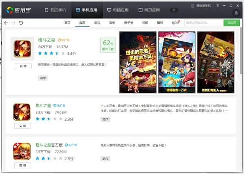Image resolution: width=244 pixels, height=174 pixels.
Task: Select the 壁纸 sub-tab
Action: click(x=160, y=23)
